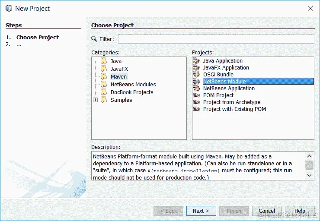
Task: Click the Project with Existing POM icon
Action: pos(196,109)
